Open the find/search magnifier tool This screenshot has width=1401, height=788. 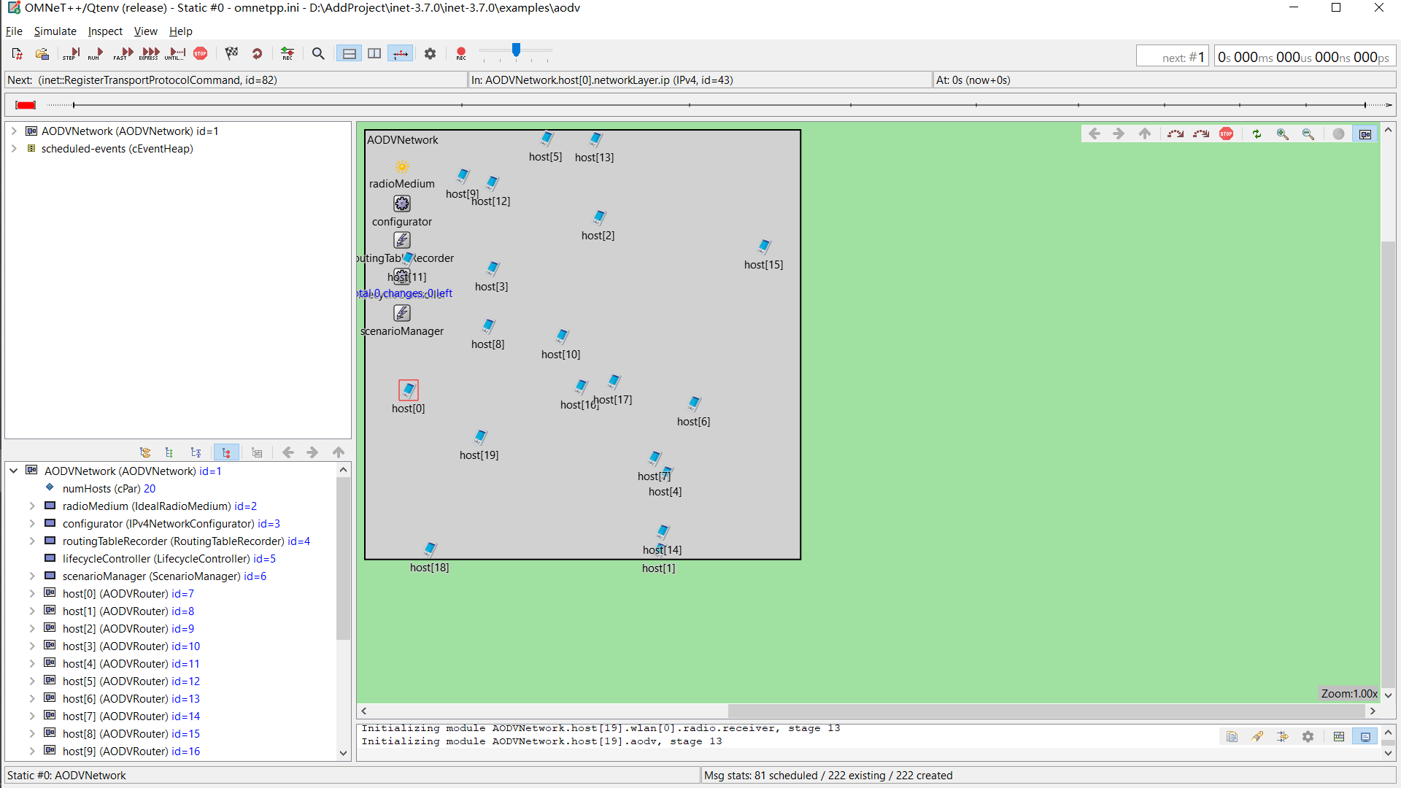tap(318, 53)
